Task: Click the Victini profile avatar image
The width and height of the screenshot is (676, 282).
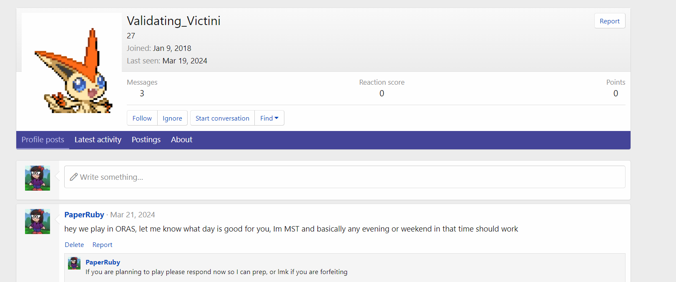Action: click(72, 63)
